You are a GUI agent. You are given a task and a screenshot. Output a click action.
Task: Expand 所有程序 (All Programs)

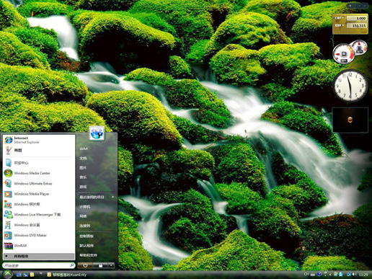pos(39,256)
